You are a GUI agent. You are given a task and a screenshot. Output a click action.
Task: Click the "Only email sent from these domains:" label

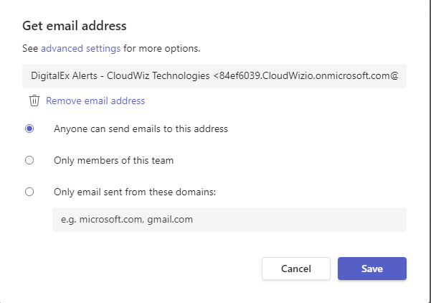tap(135, 192)
